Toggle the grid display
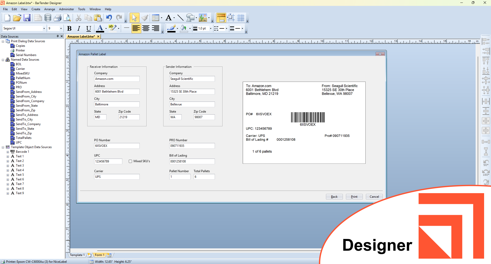 click(x=241, y=18)
